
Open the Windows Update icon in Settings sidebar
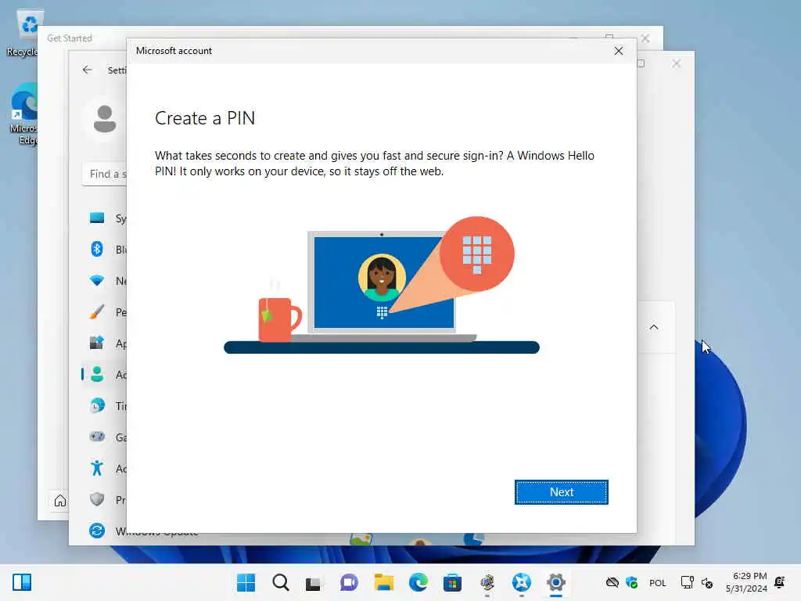[x=96, y=531]
